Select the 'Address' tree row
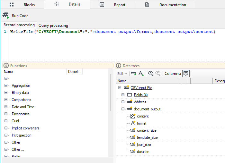The width and height of the screenshot is (225, 163). click(140, 102)
